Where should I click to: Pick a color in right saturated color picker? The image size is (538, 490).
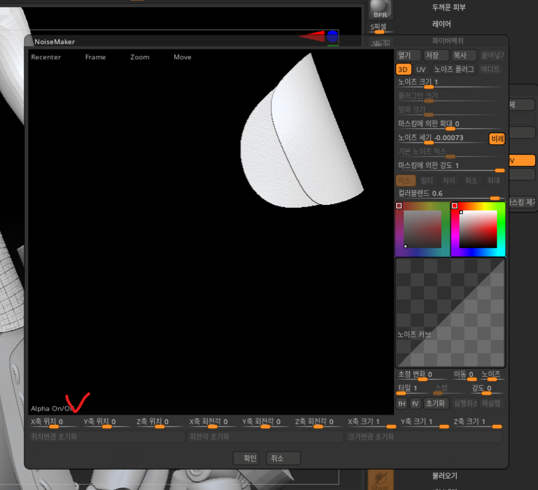(x=478, y=229)
